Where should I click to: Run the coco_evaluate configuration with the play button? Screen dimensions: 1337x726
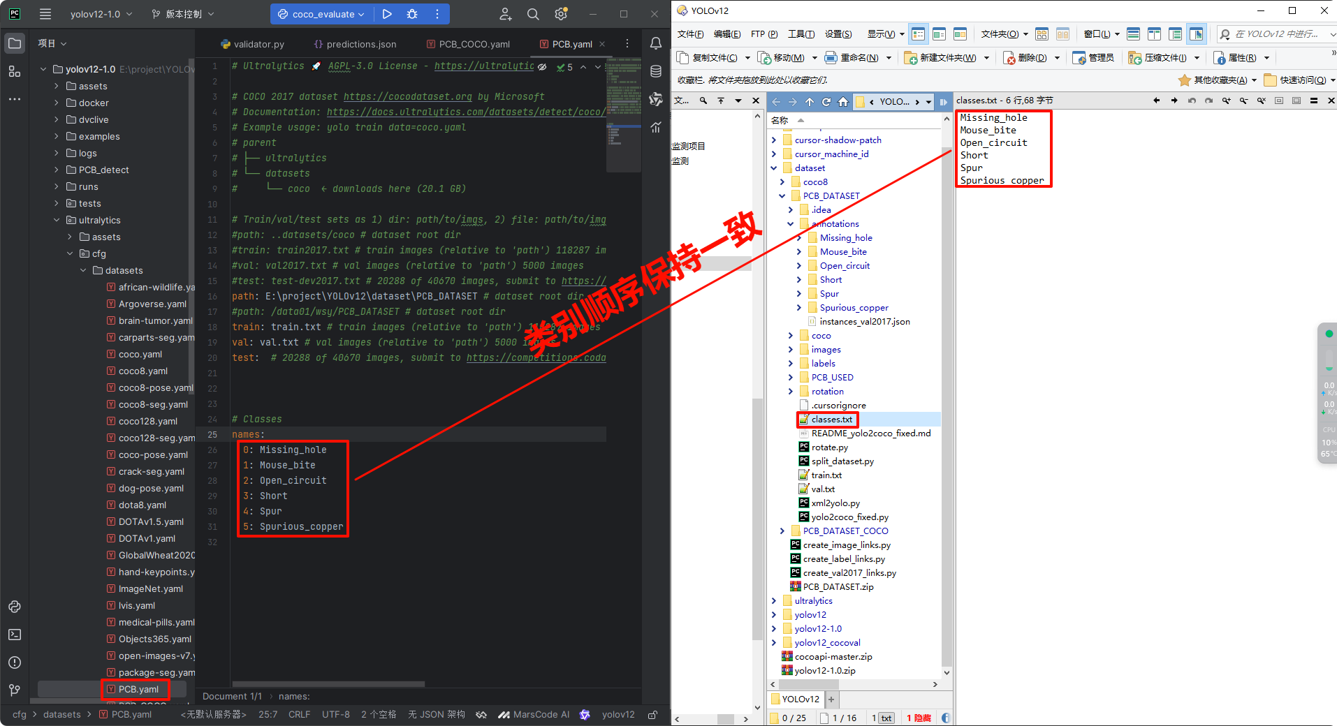coord(387,14)
